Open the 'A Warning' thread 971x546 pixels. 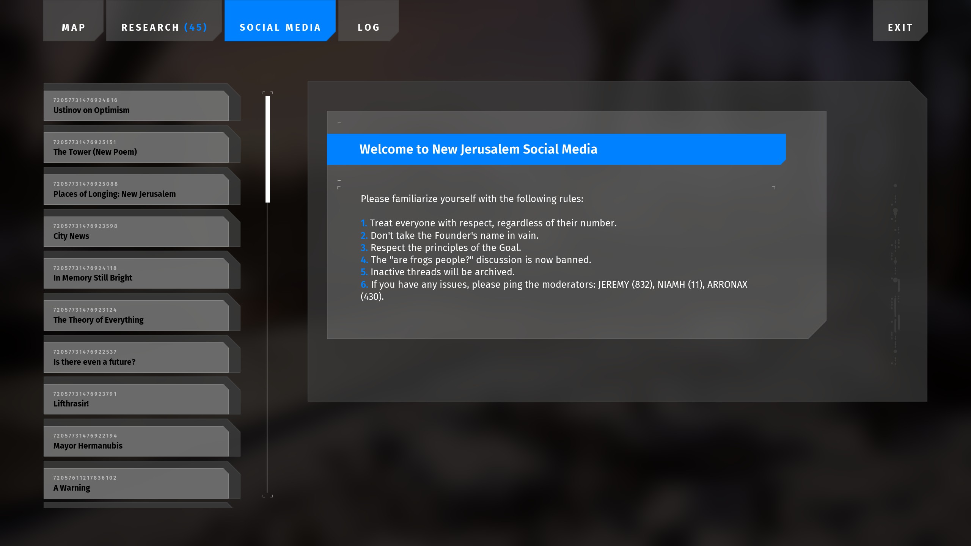(136, 483)
